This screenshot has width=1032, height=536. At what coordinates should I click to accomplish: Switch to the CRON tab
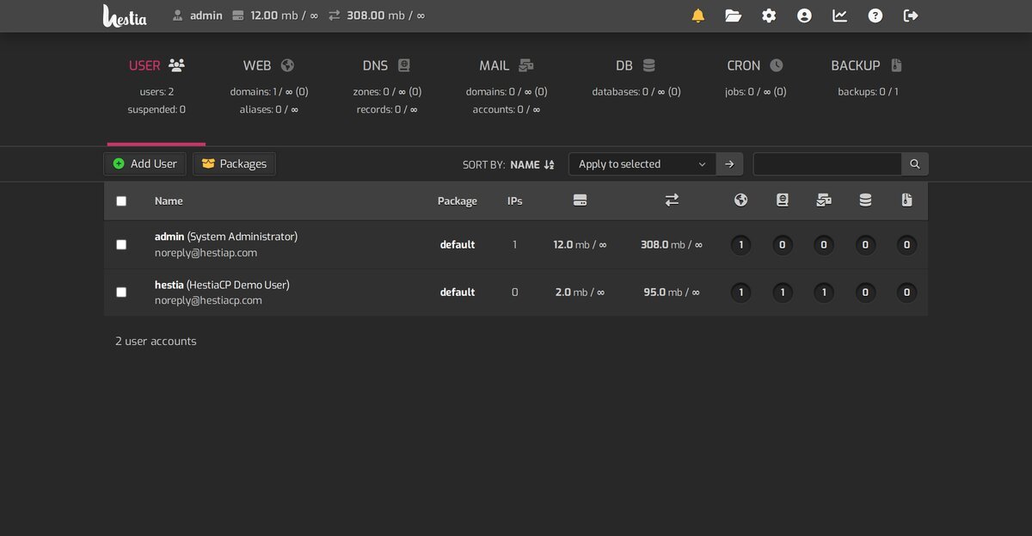click(x=755, y=65)
